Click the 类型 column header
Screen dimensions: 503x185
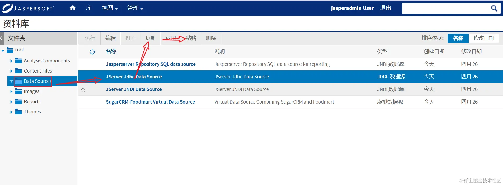click(x=382, y=51)
